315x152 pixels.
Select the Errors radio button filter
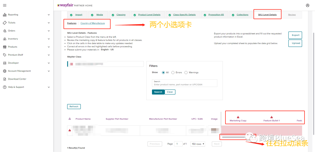[173, 73]
